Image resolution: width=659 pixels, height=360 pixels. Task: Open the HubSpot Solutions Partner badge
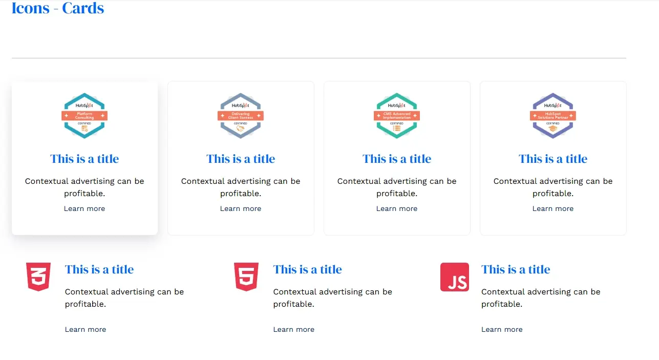pos(553,116)
